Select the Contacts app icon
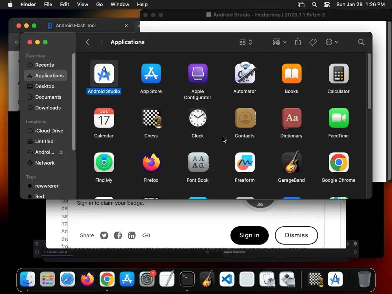The height and width of the screenshot is (294, 392). (245, 118)
